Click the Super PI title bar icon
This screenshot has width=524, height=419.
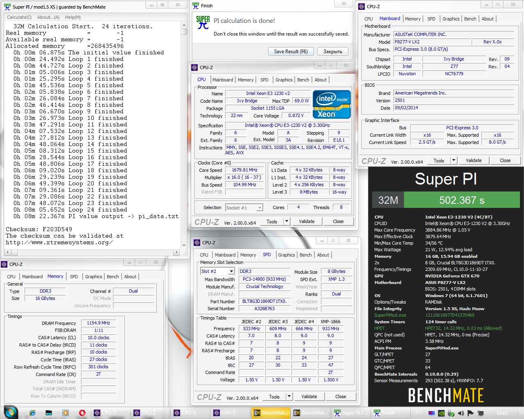tap(7, 7)
